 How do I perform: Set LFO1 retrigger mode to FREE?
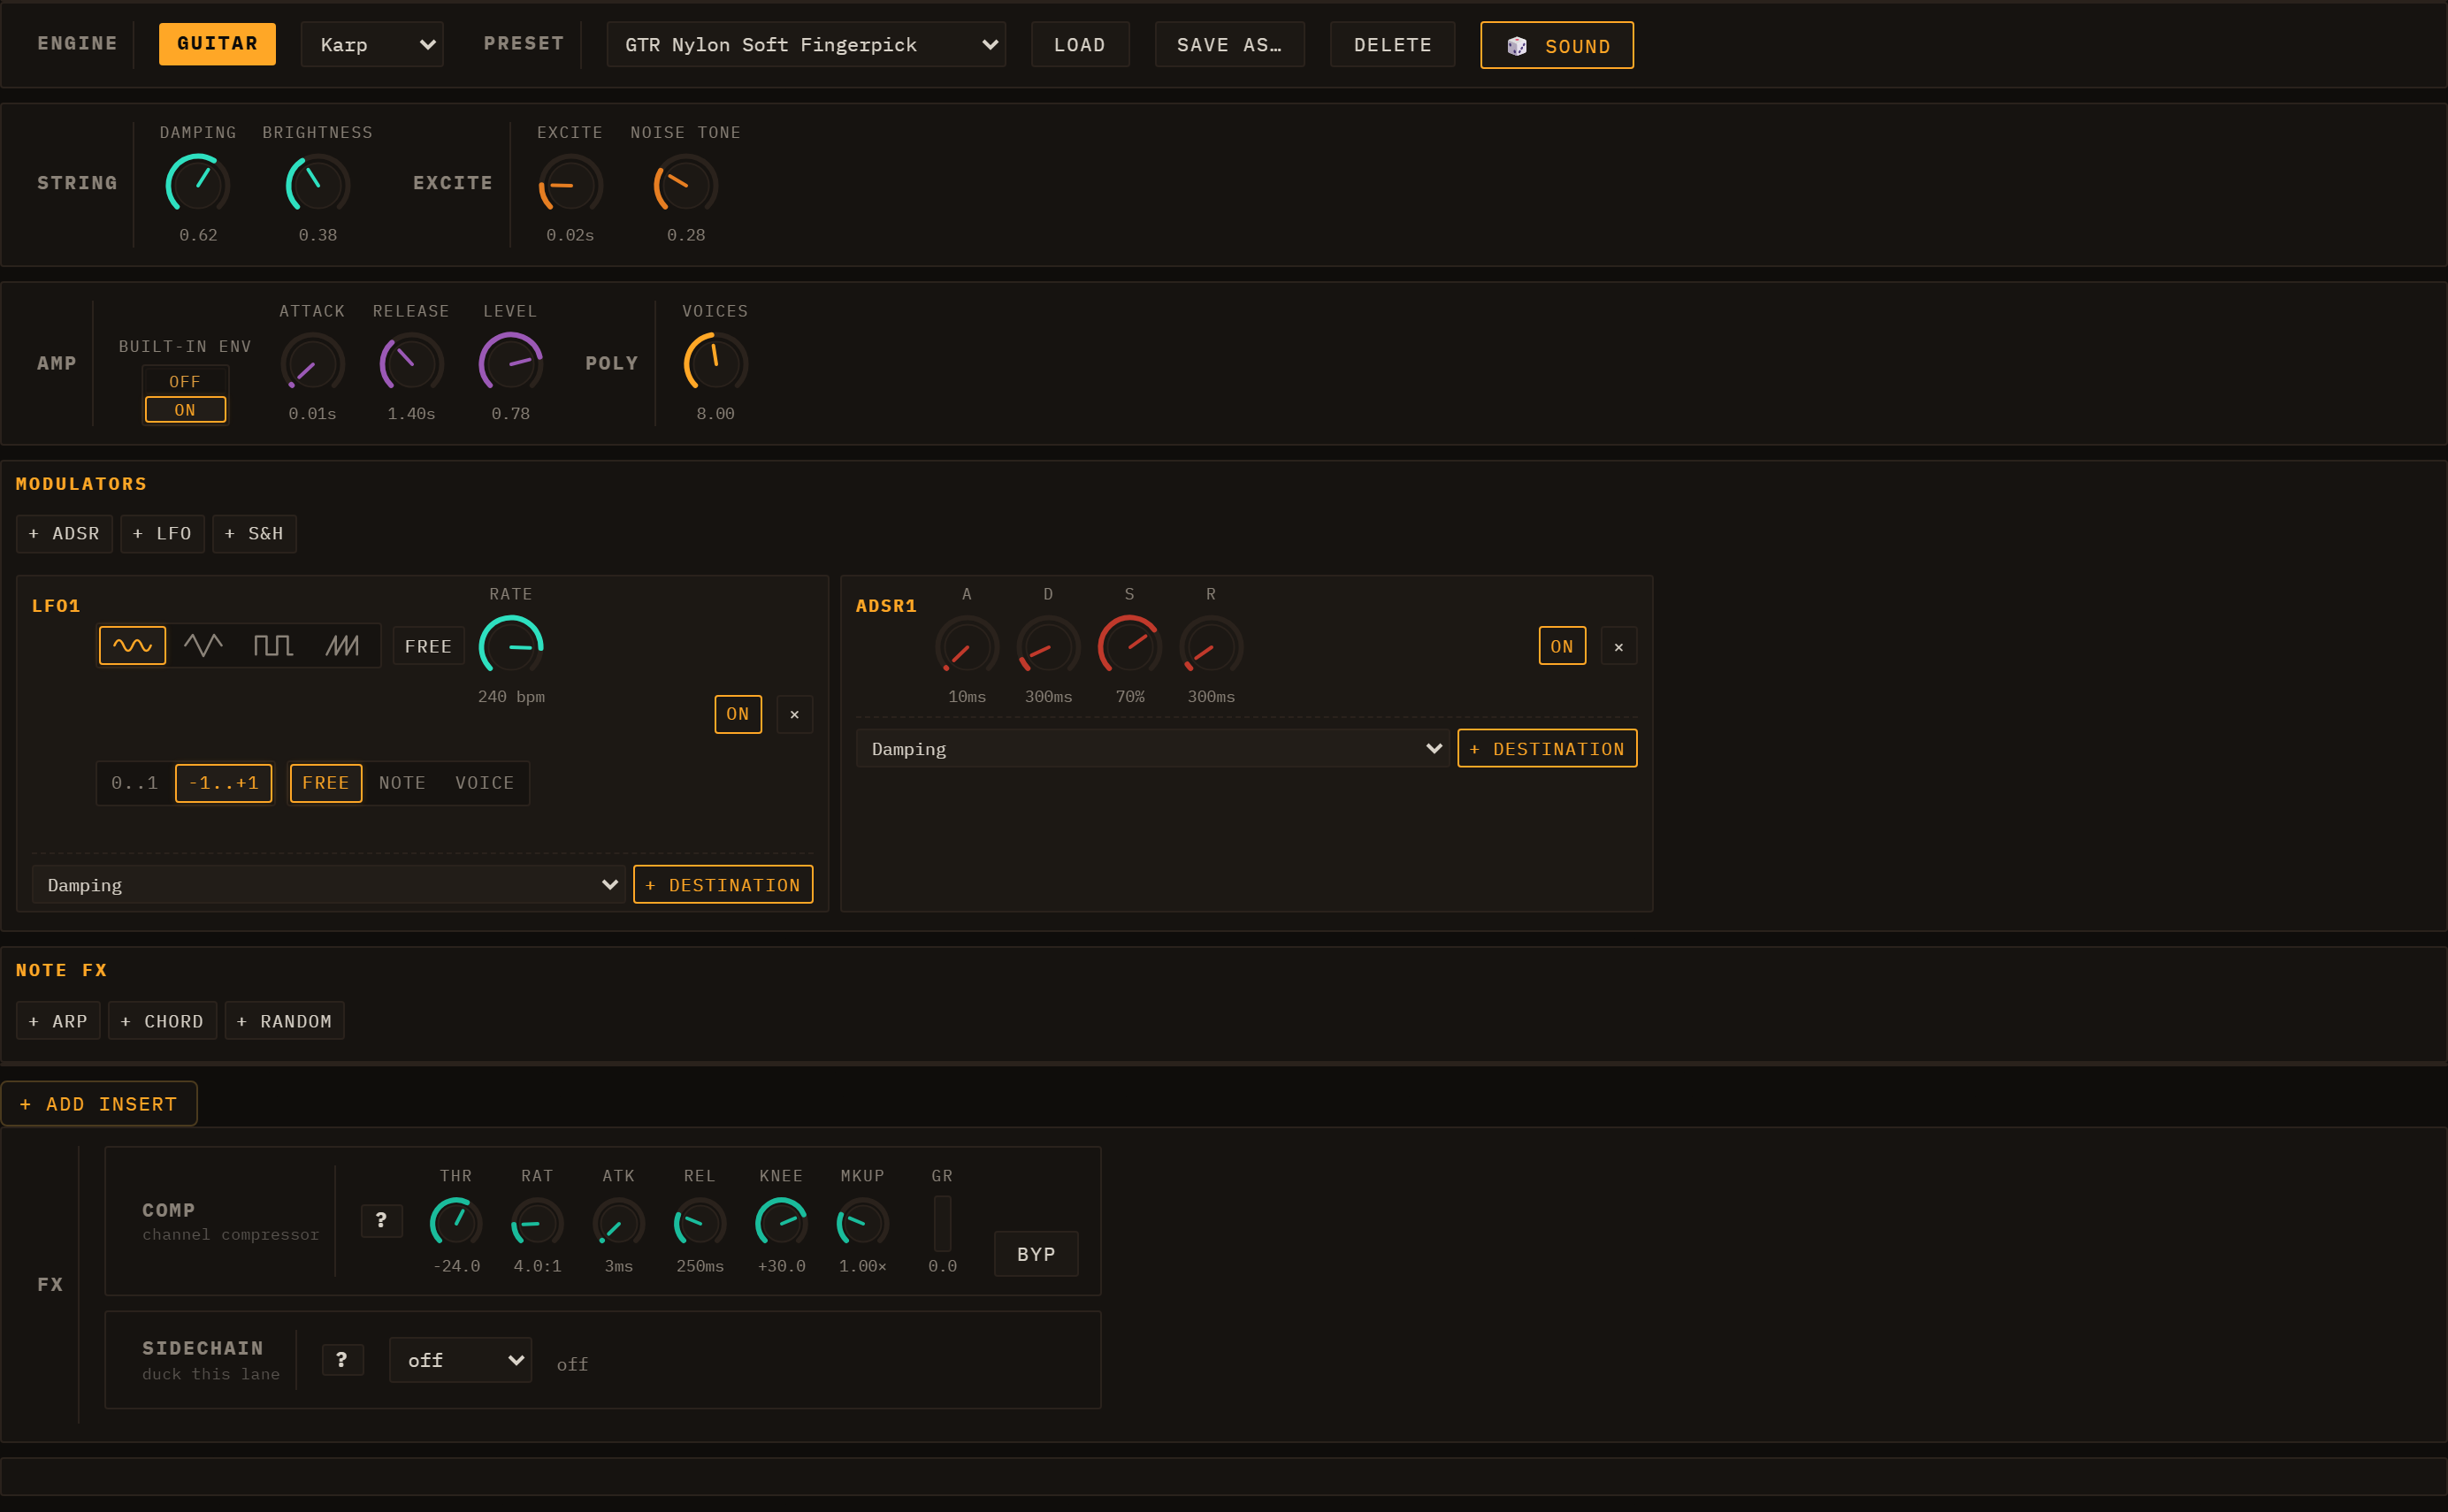(326, 783)
